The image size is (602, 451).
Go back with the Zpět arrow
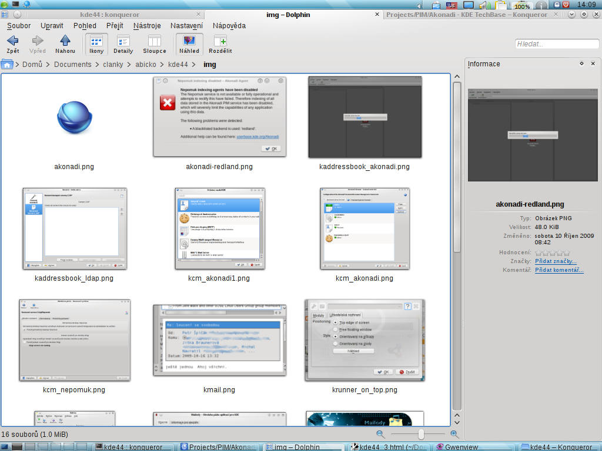pyautogui.click(x=13, y=44)
